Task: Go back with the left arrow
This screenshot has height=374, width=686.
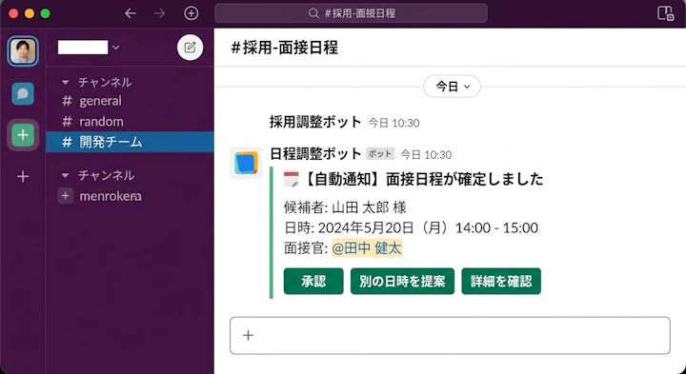Action: pyautogui.click(x=131, y=13)
